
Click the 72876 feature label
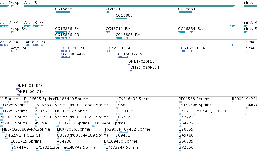[41, 111]
